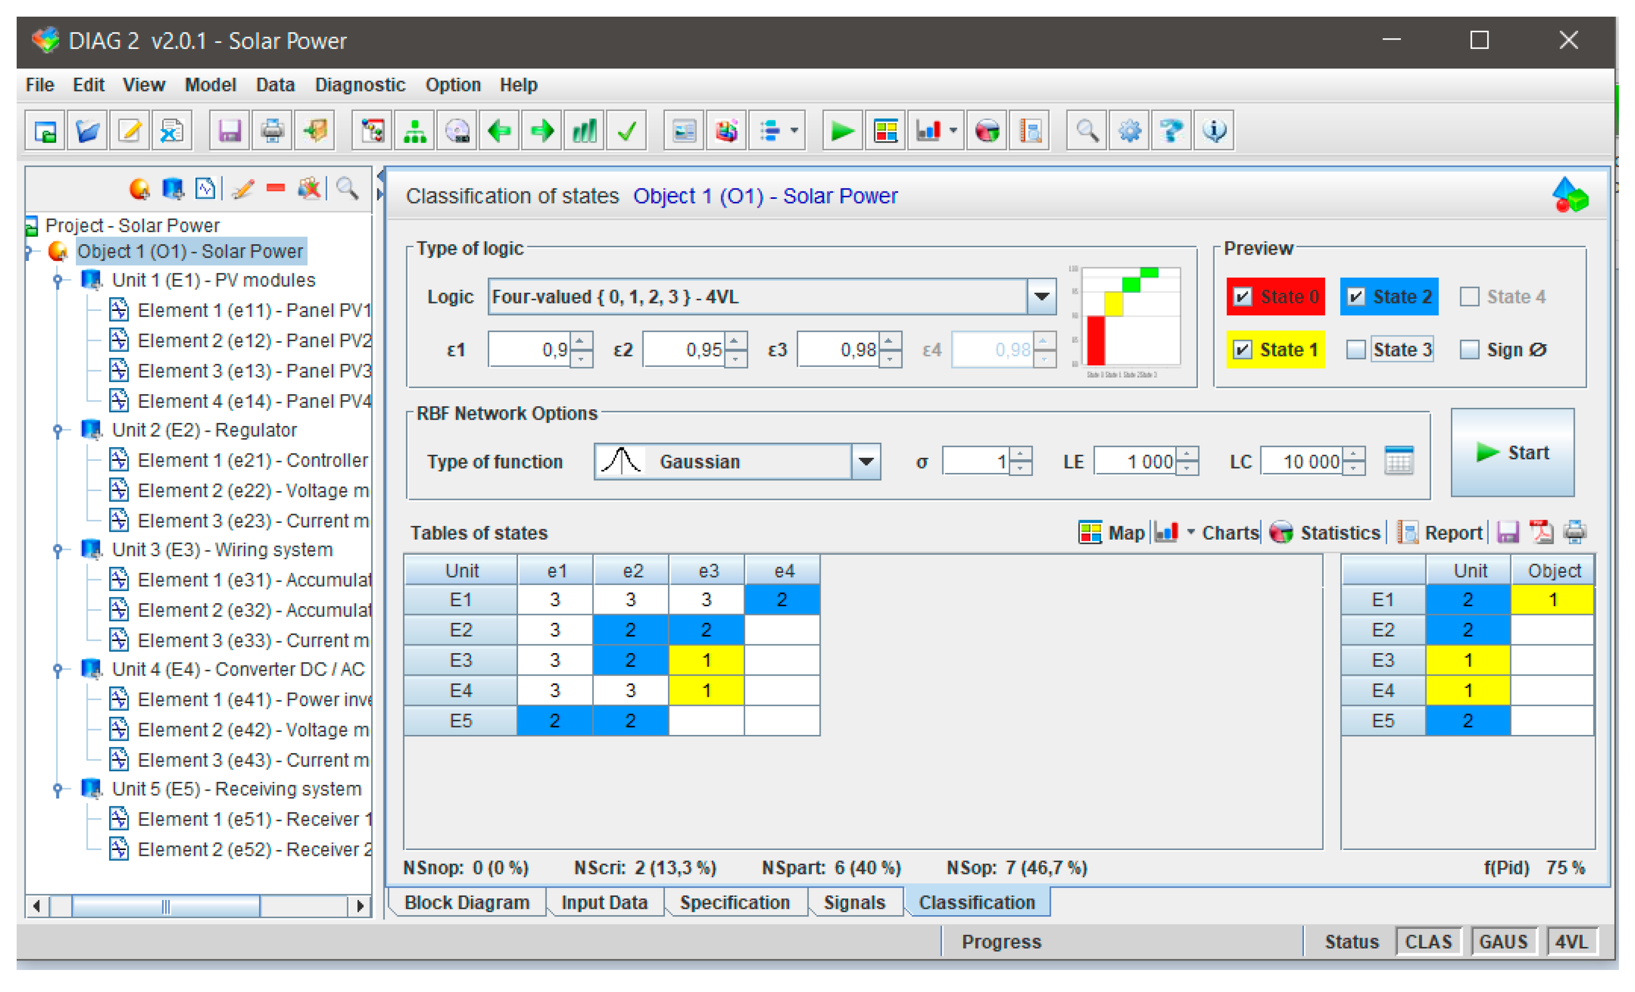This screenshot has width=1635, height=992.
Task: Click the yellow E3 e3 state cell
Action: coord(706,660)
